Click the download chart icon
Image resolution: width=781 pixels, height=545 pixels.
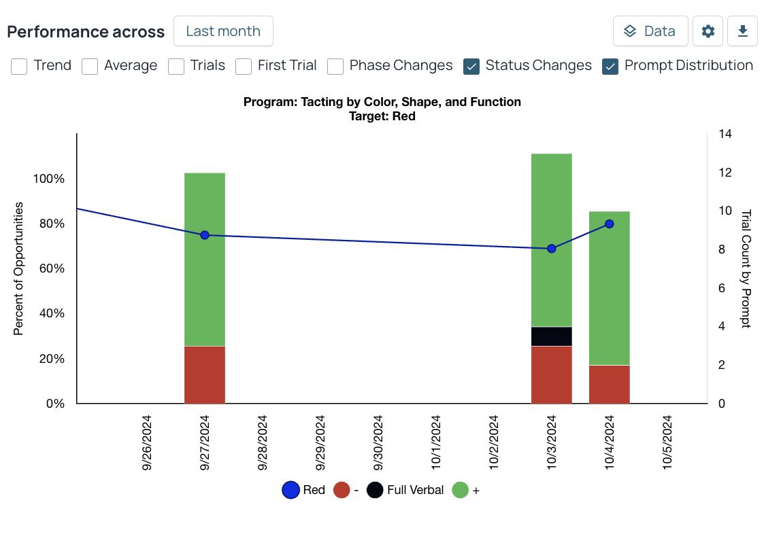[x=743, y=31]
